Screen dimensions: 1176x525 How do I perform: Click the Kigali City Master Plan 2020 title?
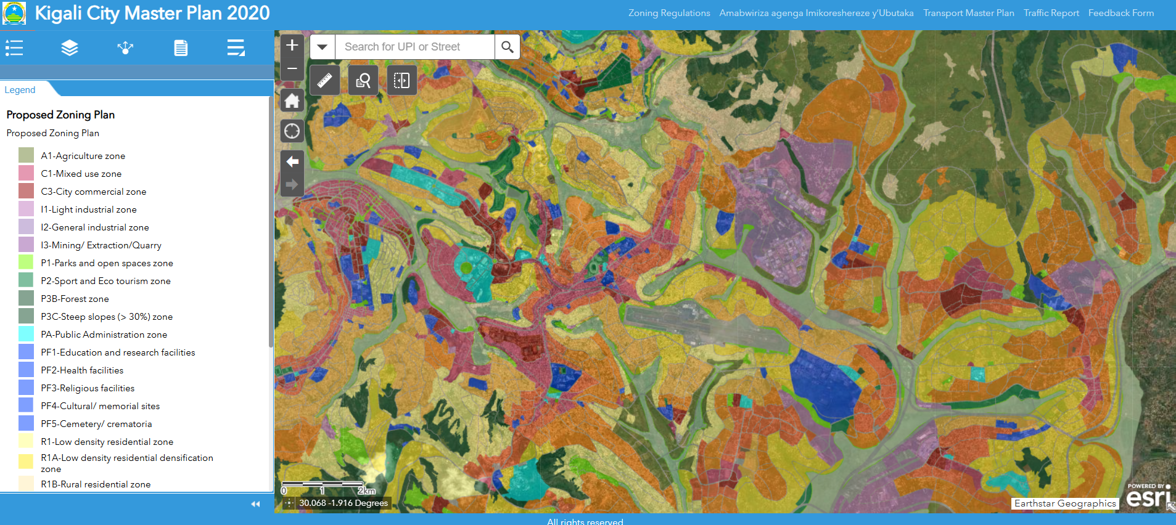[152, 13]
